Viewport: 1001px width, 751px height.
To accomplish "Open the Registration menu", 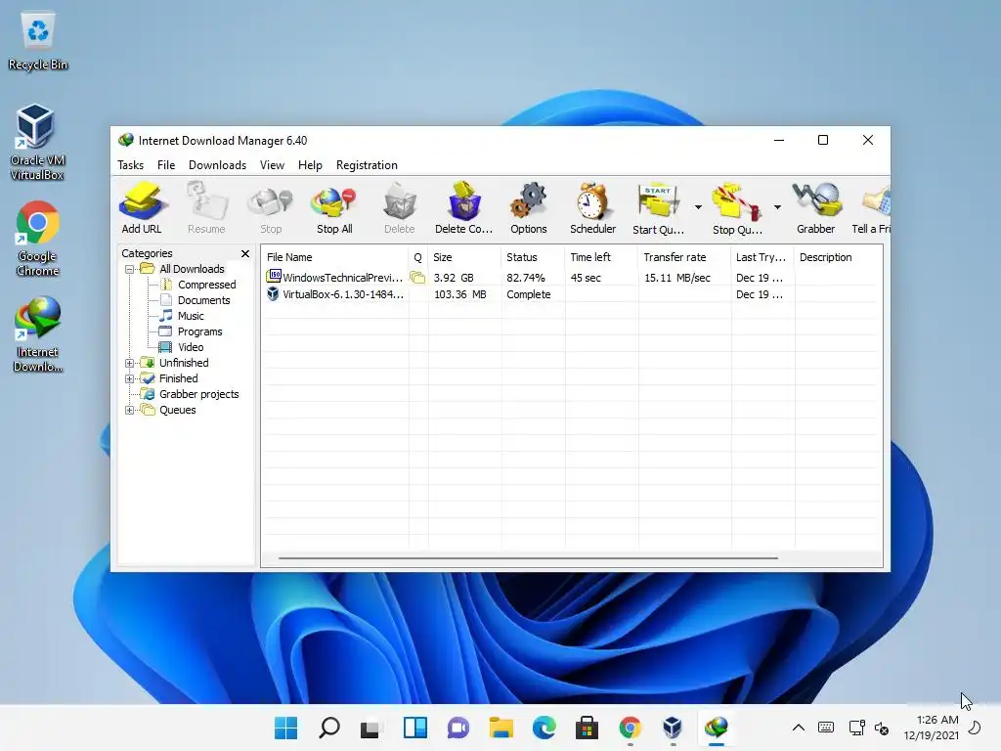I will pyautogui.click(x=367, y=165).
